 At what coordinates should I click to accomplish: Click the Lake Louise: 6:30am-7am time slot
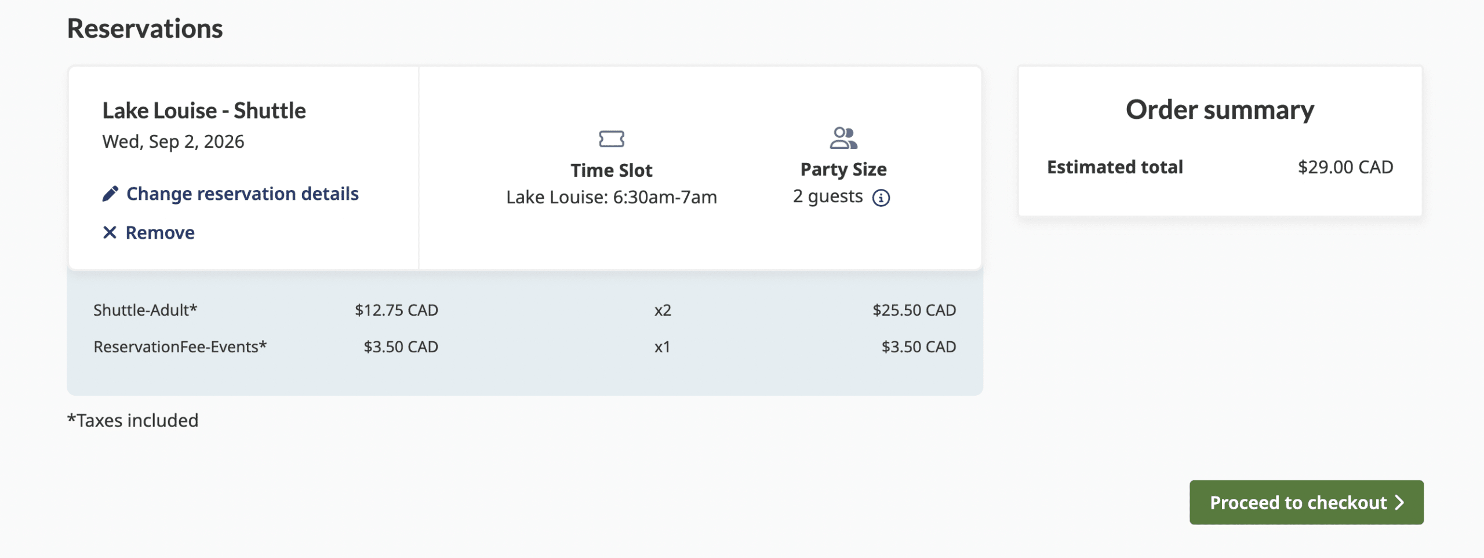pyautogui.click(x=611, y=197)
